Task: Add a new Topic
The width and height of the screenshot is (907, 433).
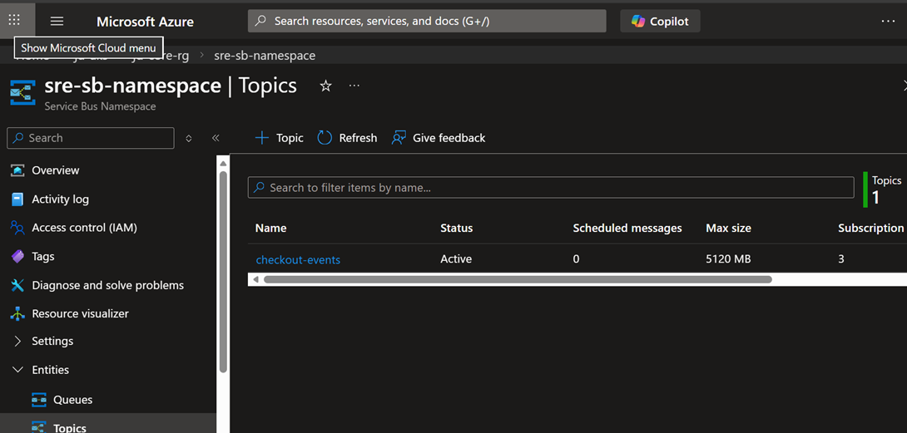Action: pyautogui.click(x=280, y=138)
